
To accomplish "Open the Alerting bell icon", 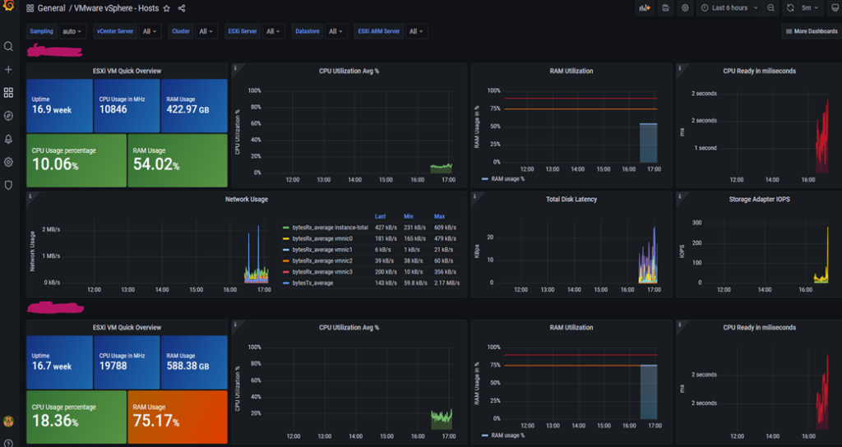I will point(8,139).
